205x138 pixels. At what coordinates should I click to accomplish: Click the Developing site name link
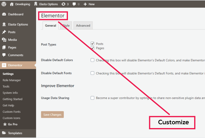[23, 4]
